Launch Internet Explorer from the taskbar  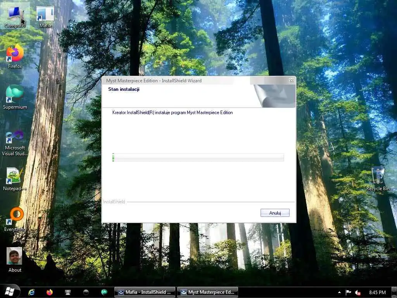(31, 292)
